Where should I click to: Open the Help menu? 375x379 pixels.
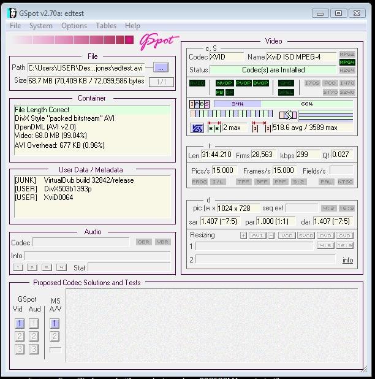132,26
